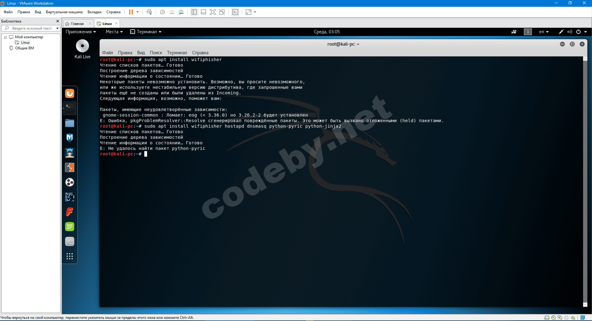Image resolution: width=592 pixels, height=321 pixels.
Task: Open the VMware Справка menu
Action: 114,12
